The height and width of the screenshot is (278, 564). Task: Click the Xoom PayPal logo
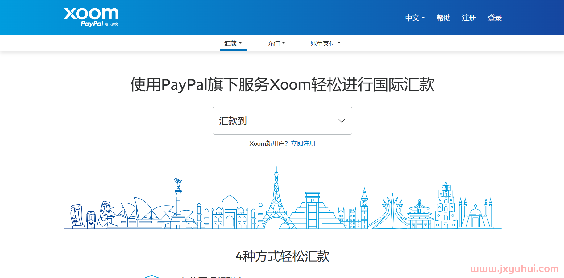91,17
